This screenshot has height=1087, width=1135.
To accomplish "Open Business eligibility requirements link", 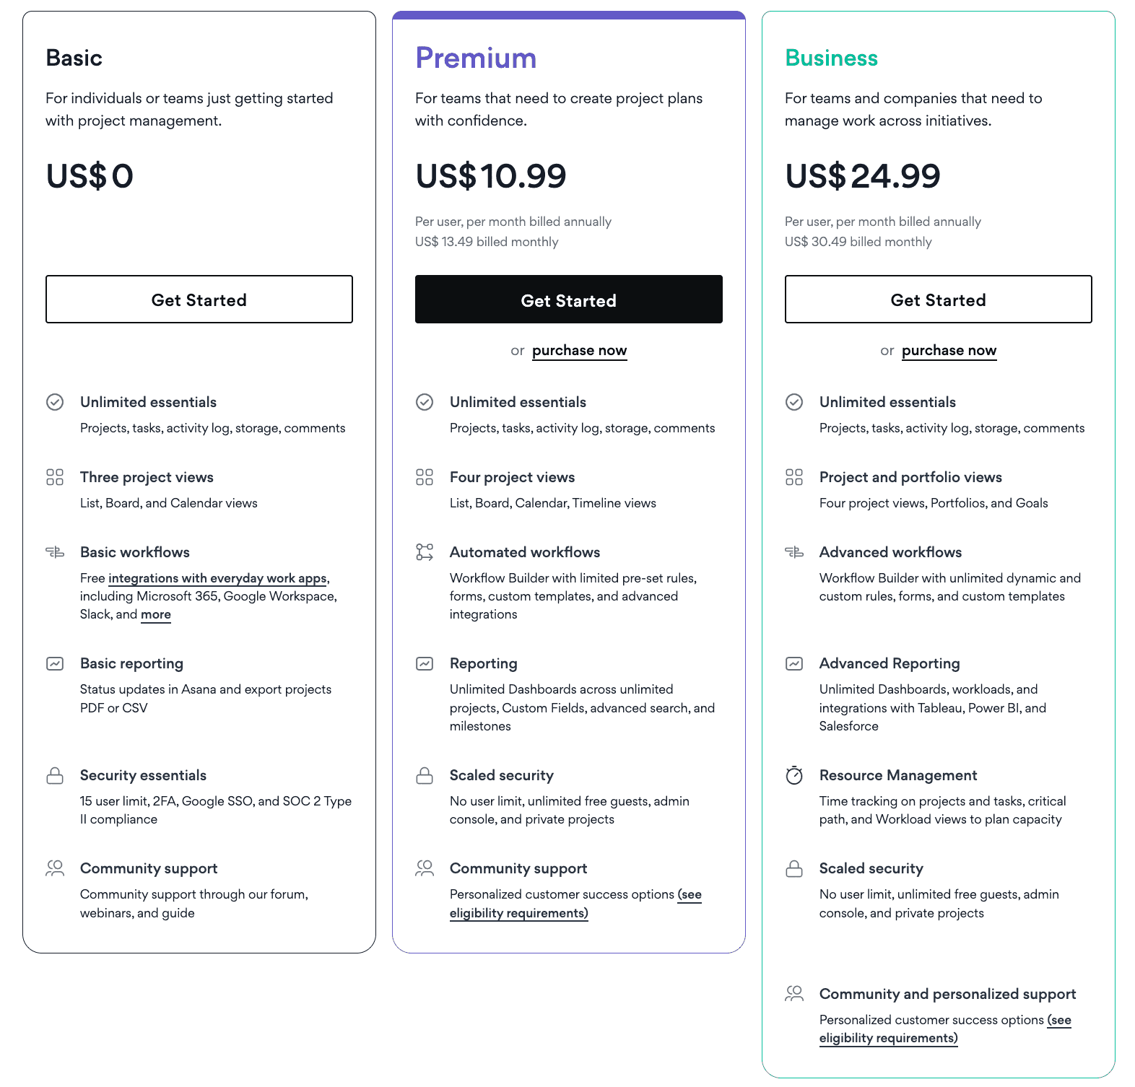I will (945, 1029).
